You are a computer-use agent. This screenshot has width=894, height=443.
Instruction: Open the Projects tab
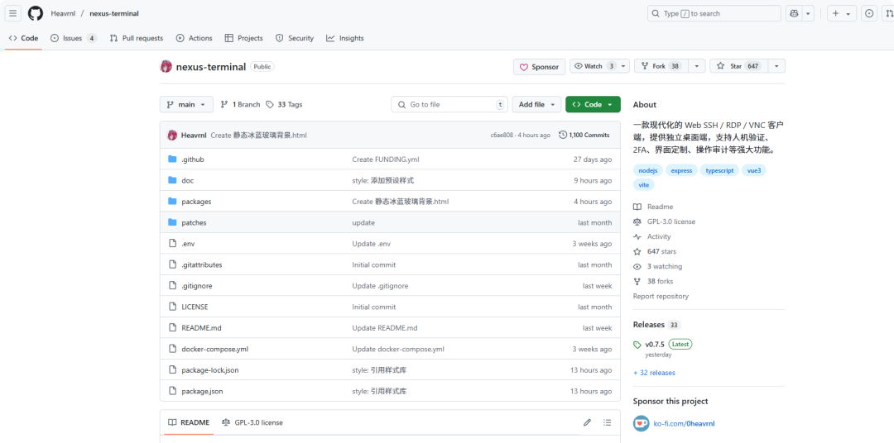[244, 38]
